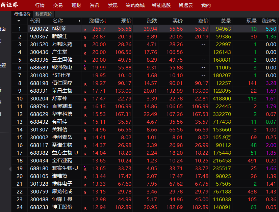Click the R tag on 神州泰岳 row

85,139
